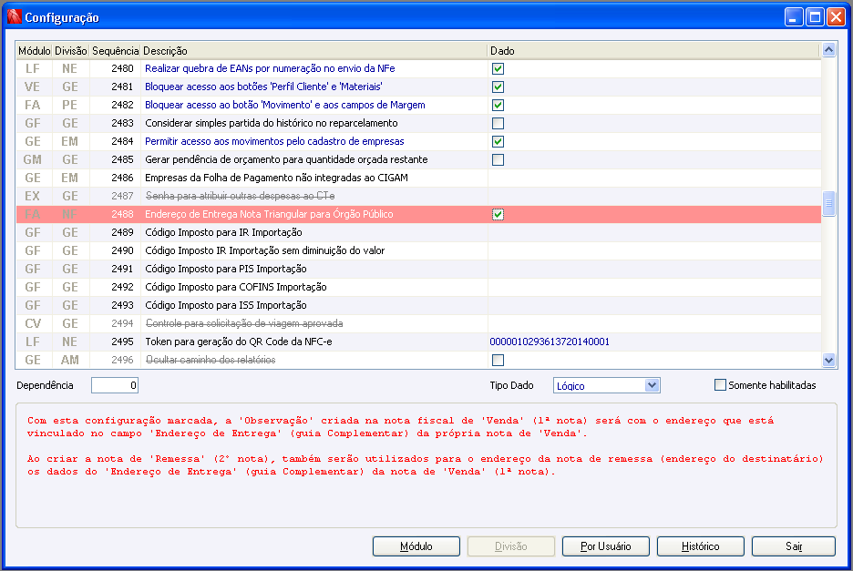Click sequence number 2495
The image size is (853, 571).
tap(122, 342)
